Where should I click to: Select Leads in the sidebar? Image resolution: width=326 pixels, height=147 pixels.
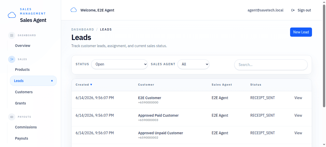click(33, 81)
